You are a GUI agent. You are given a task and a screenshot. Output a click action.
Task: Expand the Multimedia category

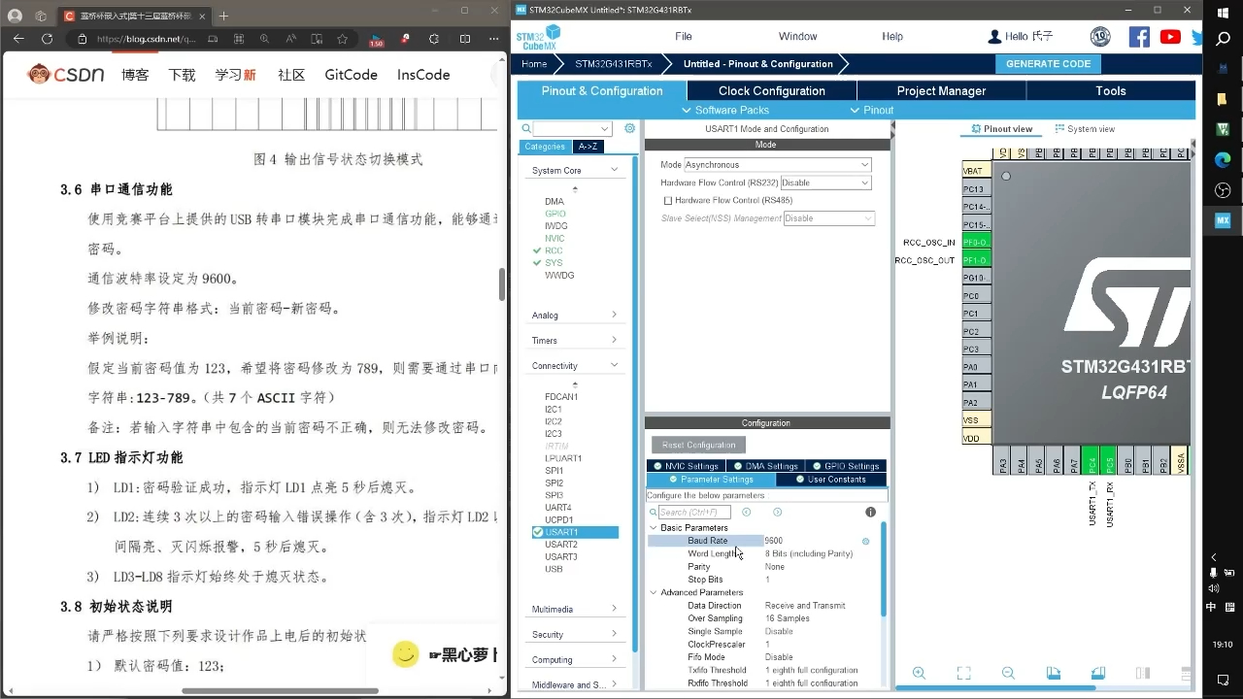point(614,609)
